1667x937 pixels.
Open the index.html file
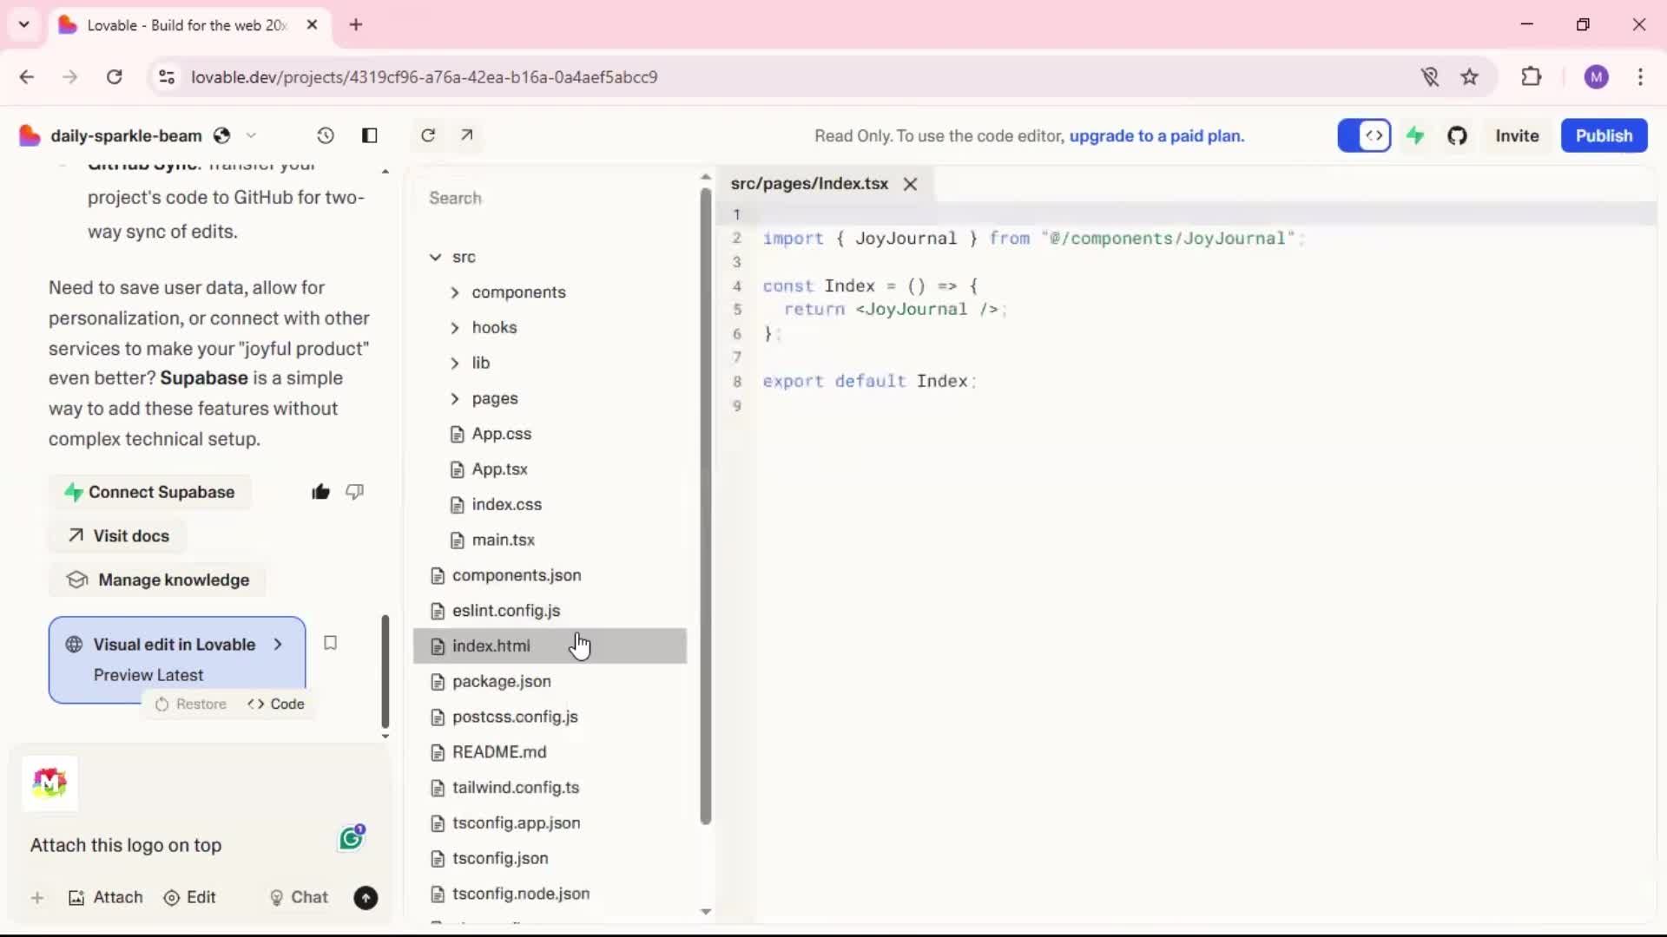click(550, 646)
